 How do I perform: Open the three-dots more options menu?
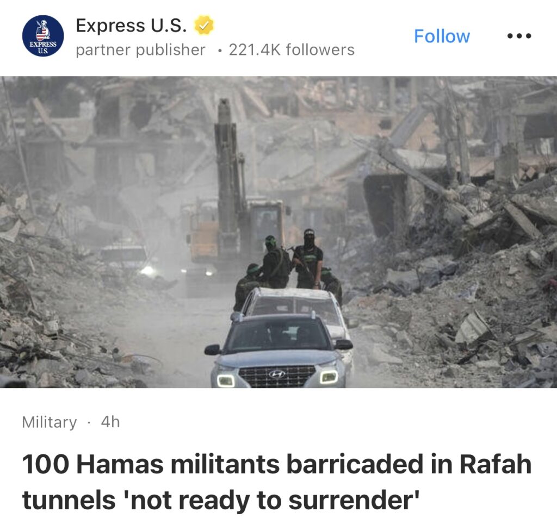(519, 36)
